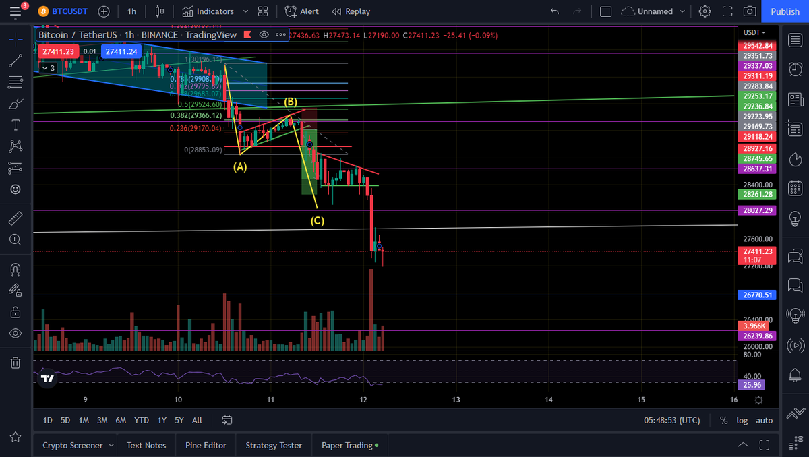The width and height of the screenshot is (809, 457).
Task: Toggle lock all drawing tools
Action: tap(15, 312)
